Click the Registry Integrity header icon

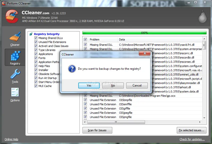coord(31,34)
